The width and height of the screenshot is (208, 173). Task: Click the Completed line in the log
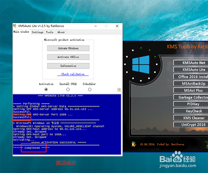tap(31, 148)
